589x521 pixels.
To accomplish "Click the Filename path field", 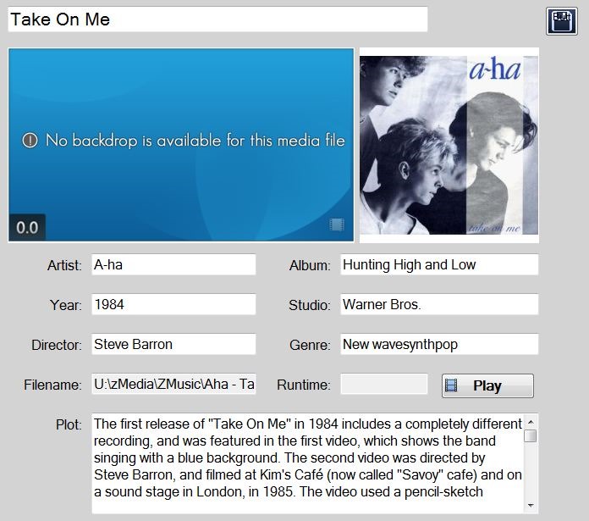I will (x=173, y=384).
